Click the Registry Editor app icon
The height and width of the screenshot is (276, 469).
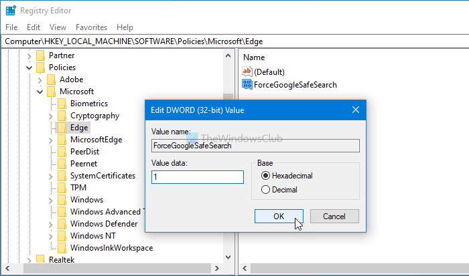point(11,11)
